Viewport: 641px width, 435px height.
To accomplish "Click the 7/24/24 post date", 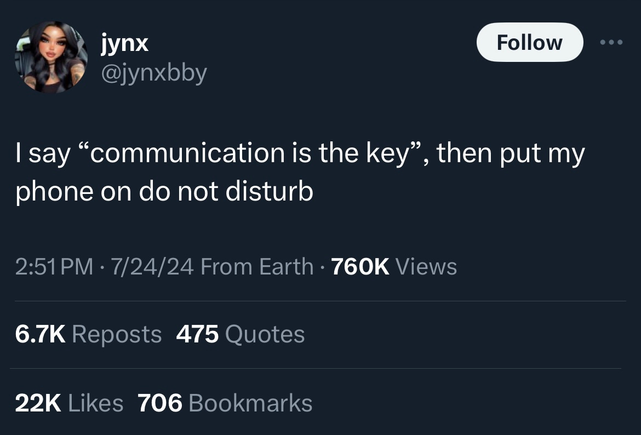I will (x=152, y=267).
